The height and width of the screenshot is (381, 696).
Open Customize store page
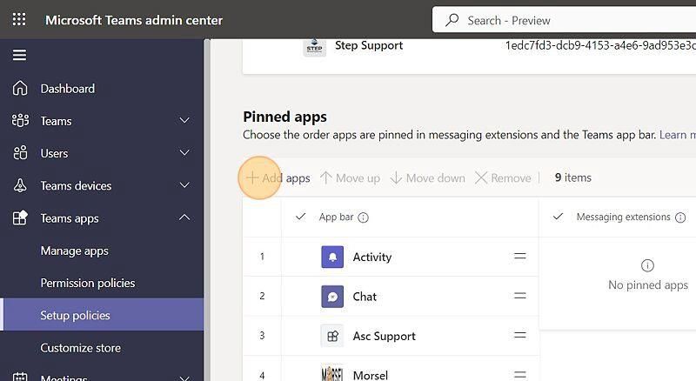(x=80, y=348)
